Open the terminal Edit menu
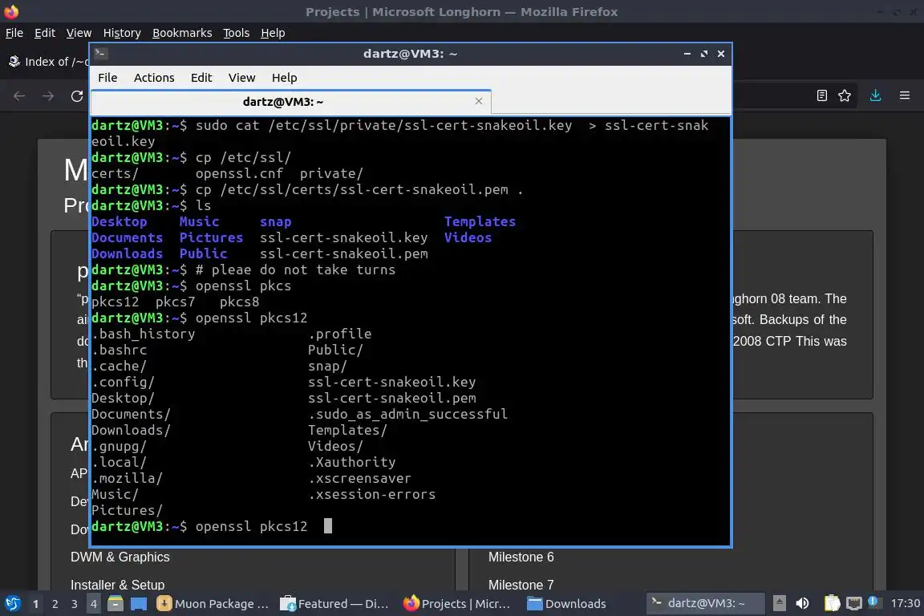Viewport: 924px width, 616px height. 201,78
